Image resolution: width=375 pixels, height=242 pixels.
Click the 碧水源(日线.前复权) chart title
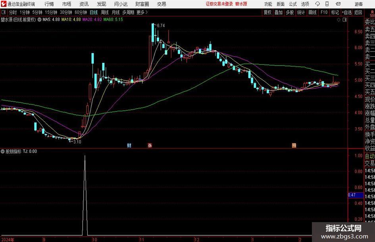[x=18, y=19]
